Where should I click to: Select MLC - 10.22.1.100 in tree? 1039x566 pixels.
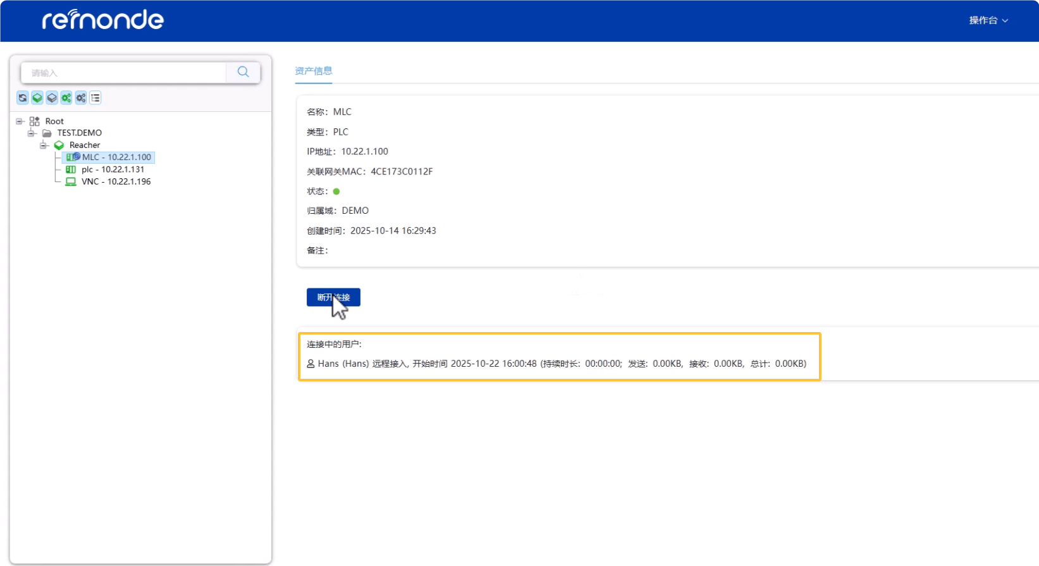116,157
